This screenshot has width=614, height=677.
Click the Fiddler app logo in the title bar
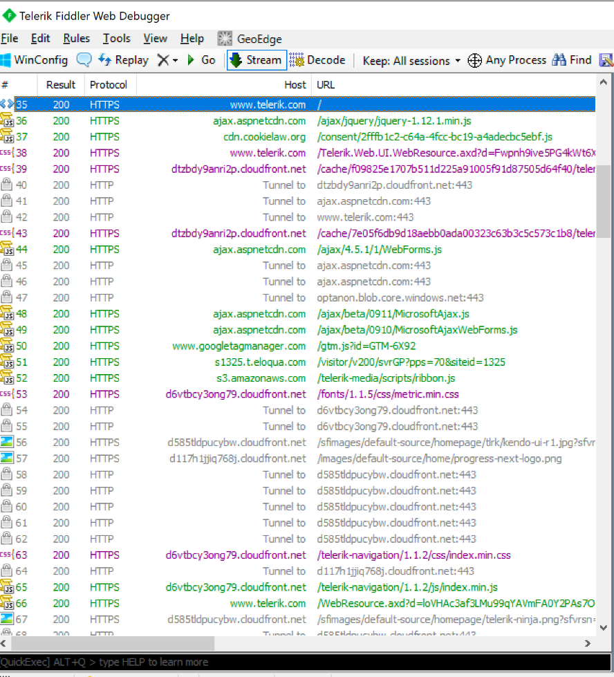pos(8,16)
